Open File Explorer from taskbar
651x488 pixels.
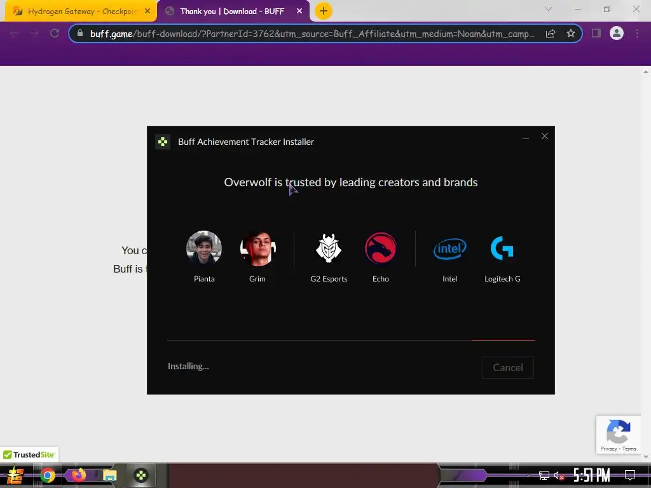(x=109, y=475)
